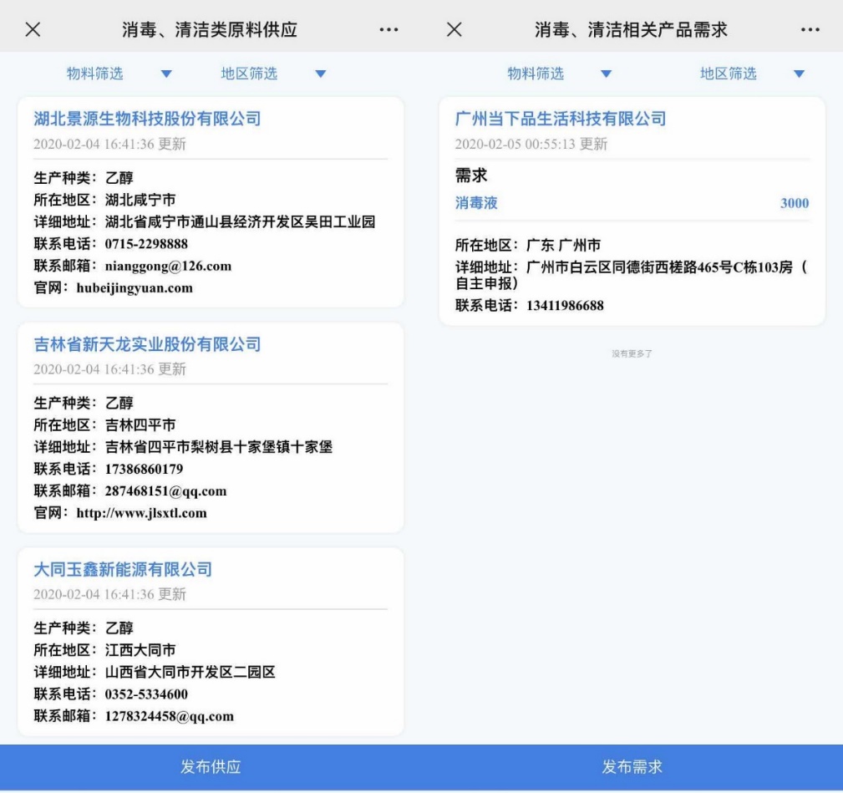
Task: Click phone number 17386860179
Action: coord(144,469)
